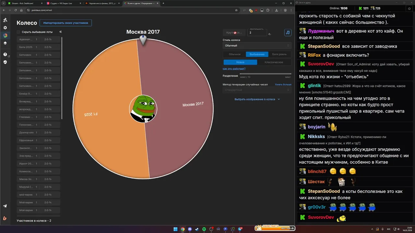
Task: Click 'SuvorovDev' reply username in chat
Action: [x=321, y=64]
